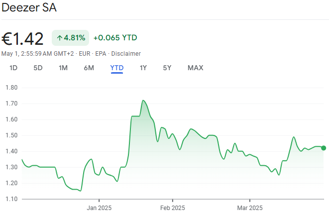Click the €1.42 price value
The image size is (329, 218).
point(22,39)
